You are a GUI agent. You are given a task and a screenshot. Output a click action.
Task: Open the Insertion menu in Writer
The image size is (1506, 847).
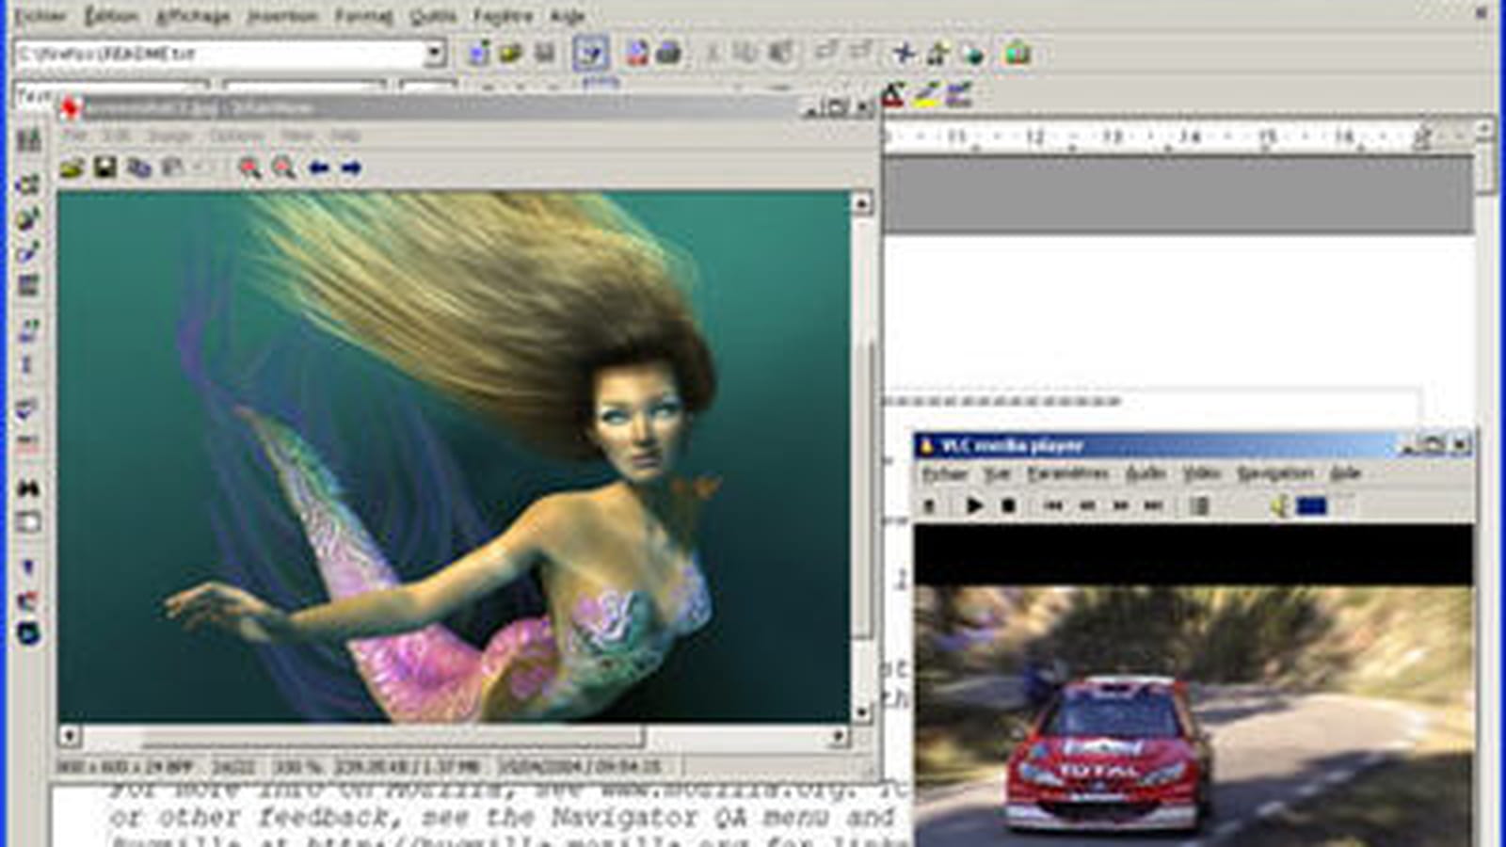(282, 15)
